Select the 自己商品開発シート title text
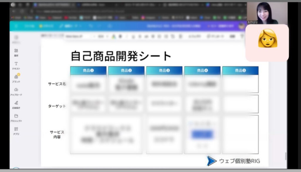Viewport: 301px width, 172px height. [121, 56]
